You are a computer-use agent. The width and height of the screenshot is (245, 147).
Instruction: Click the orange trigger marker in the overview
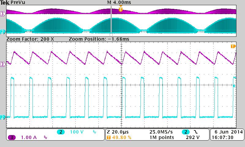tap(120, 9)
